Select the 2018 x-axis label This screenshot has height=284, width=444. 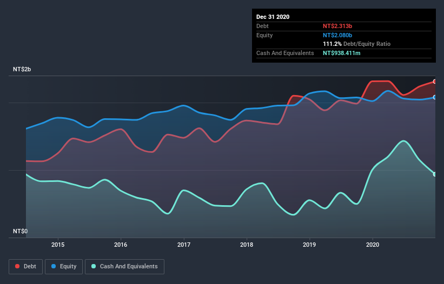(247, 245)
